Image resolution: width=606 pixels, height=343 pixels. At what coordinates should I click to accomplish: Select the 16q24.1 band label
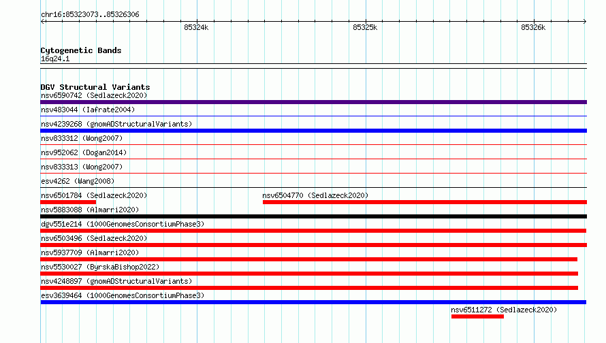[x=55, y=59]
